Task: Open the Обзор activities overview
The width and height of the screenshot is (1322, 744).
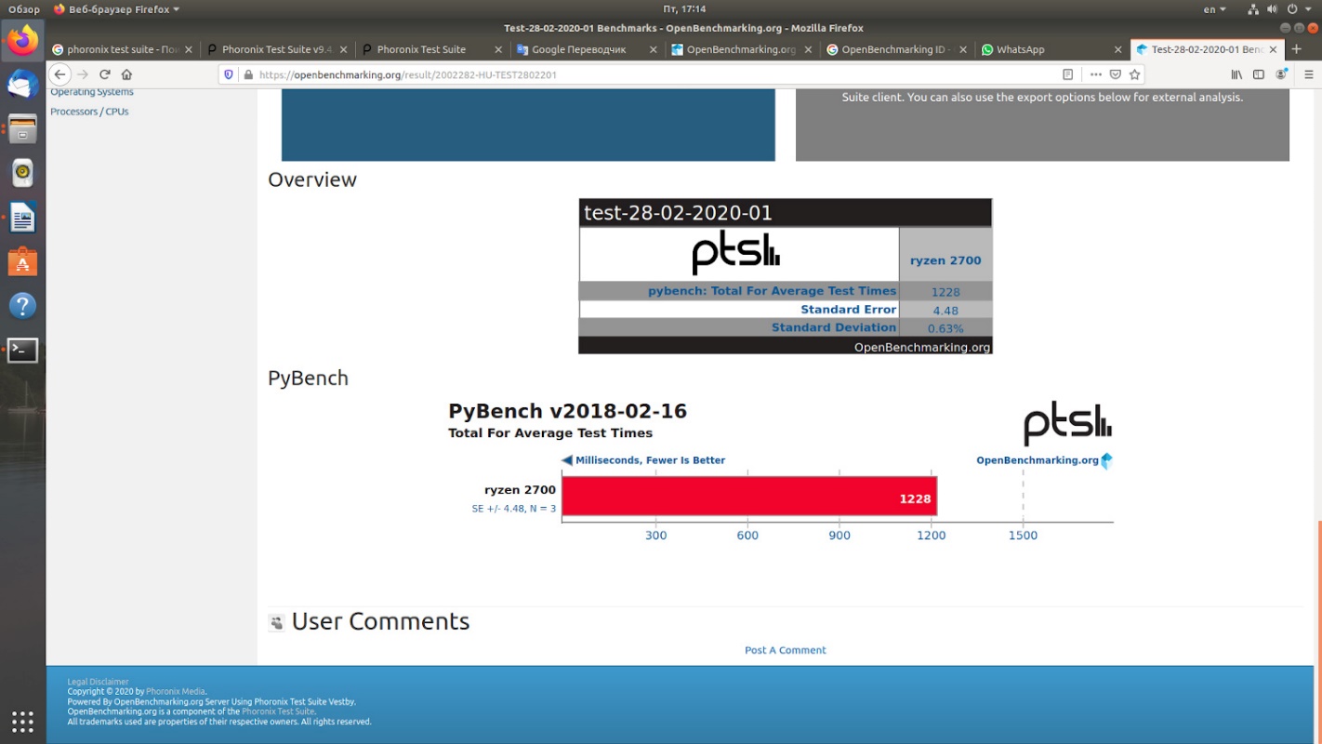Action: pos(24,9)
